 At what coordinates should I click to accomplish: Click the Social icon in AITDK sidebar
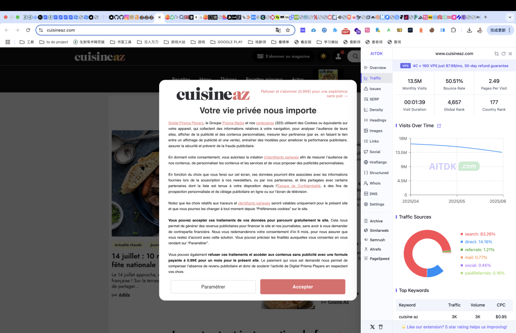coord(366,152)
